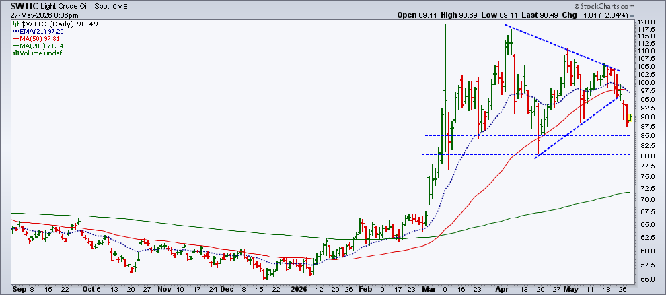Click the May label on date axis

pos(570,289)
